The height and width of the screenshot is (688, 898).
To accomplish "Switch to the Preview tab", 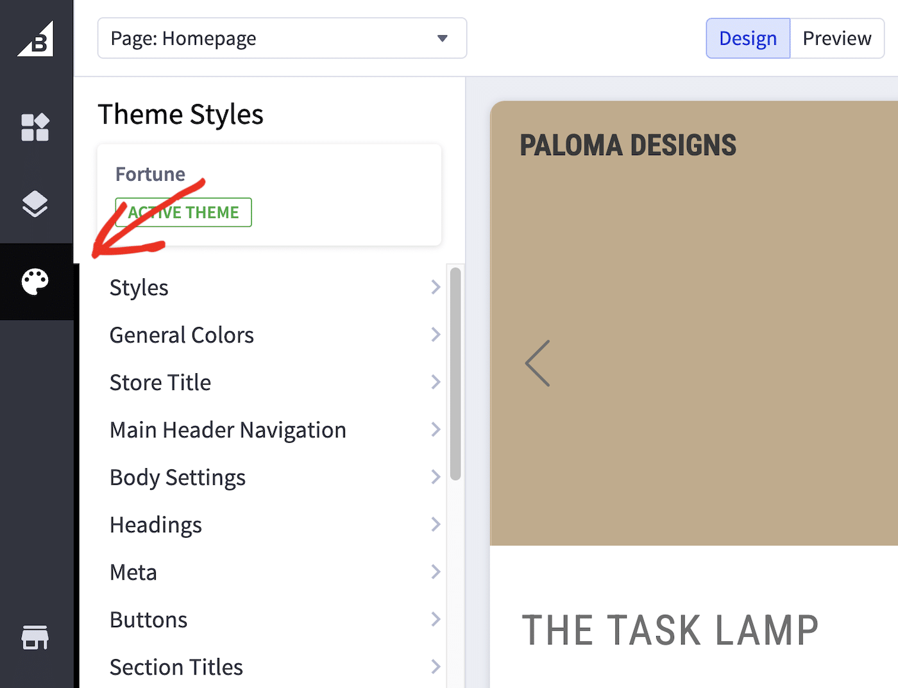I will click(837, 38).
